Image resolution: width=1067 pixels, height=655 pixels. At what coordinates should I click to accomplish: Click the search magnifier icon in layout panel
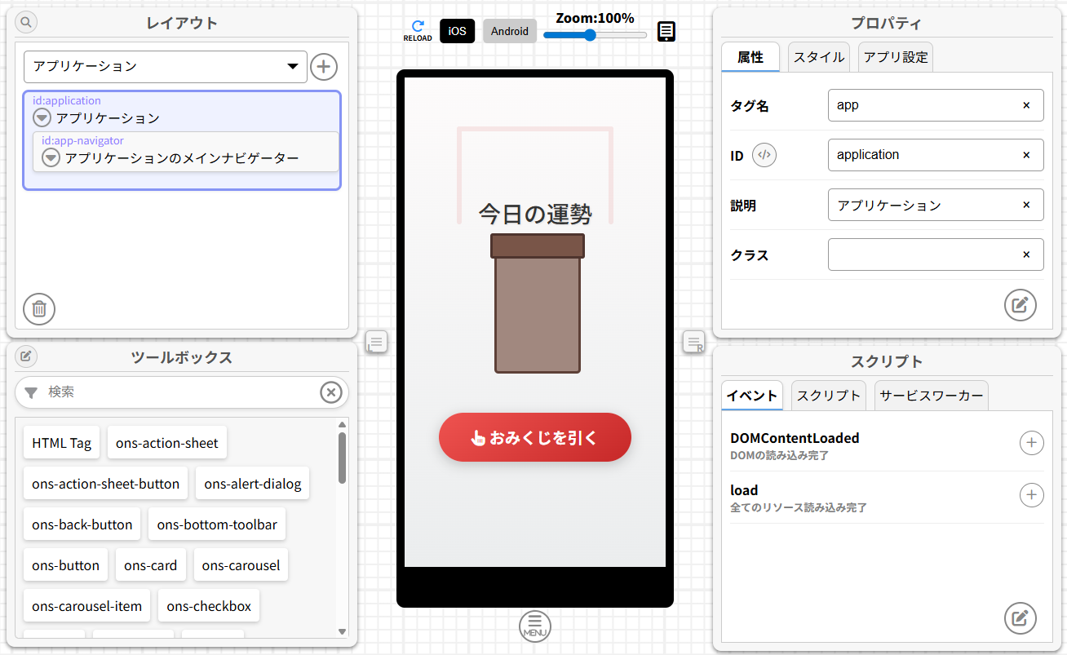[x=26, y=22]
